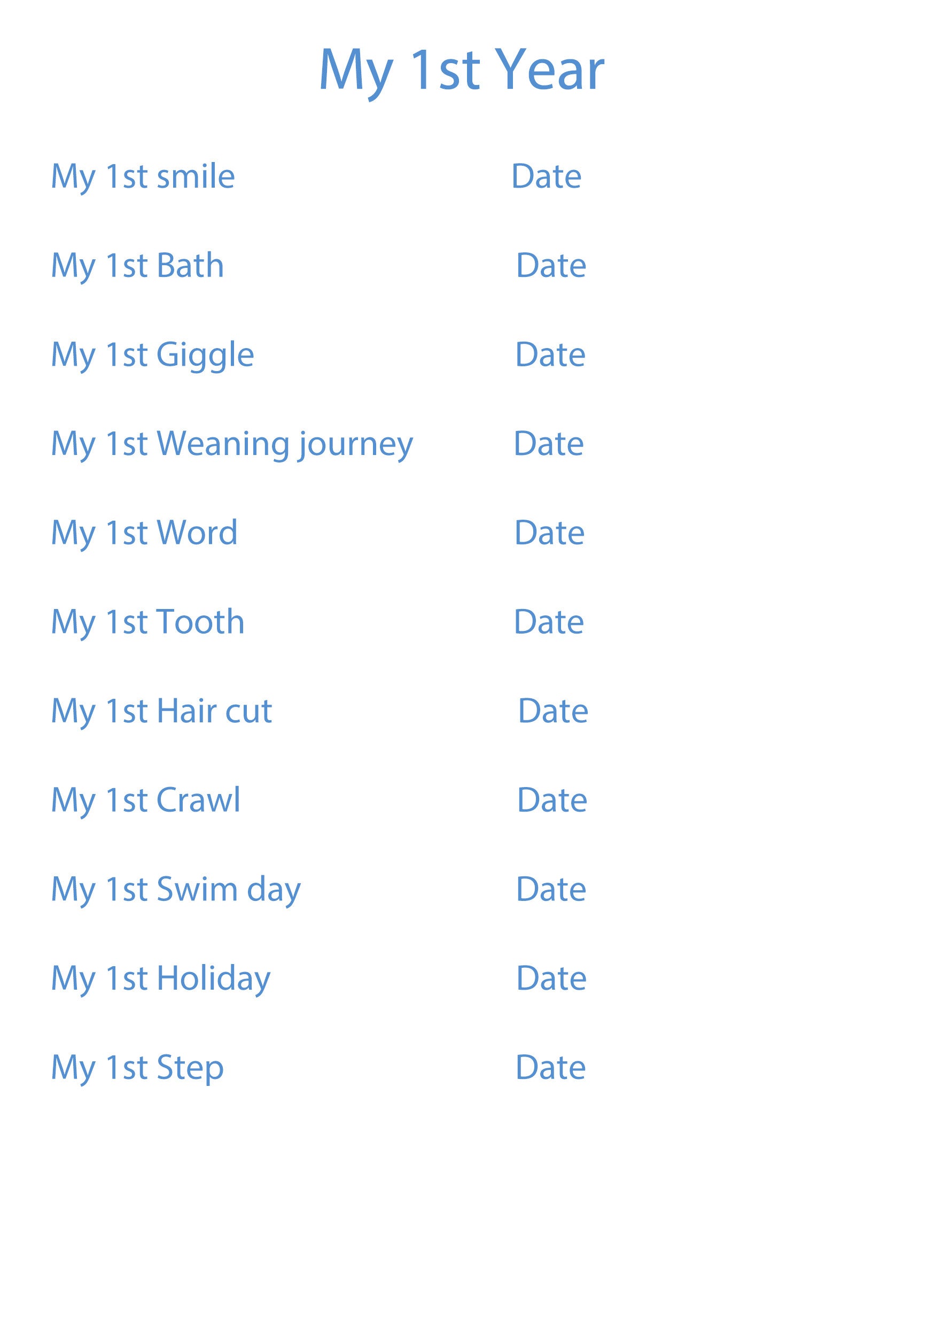
Task: Select the Date beside My 1st Giggle
Action: (550, 355)
